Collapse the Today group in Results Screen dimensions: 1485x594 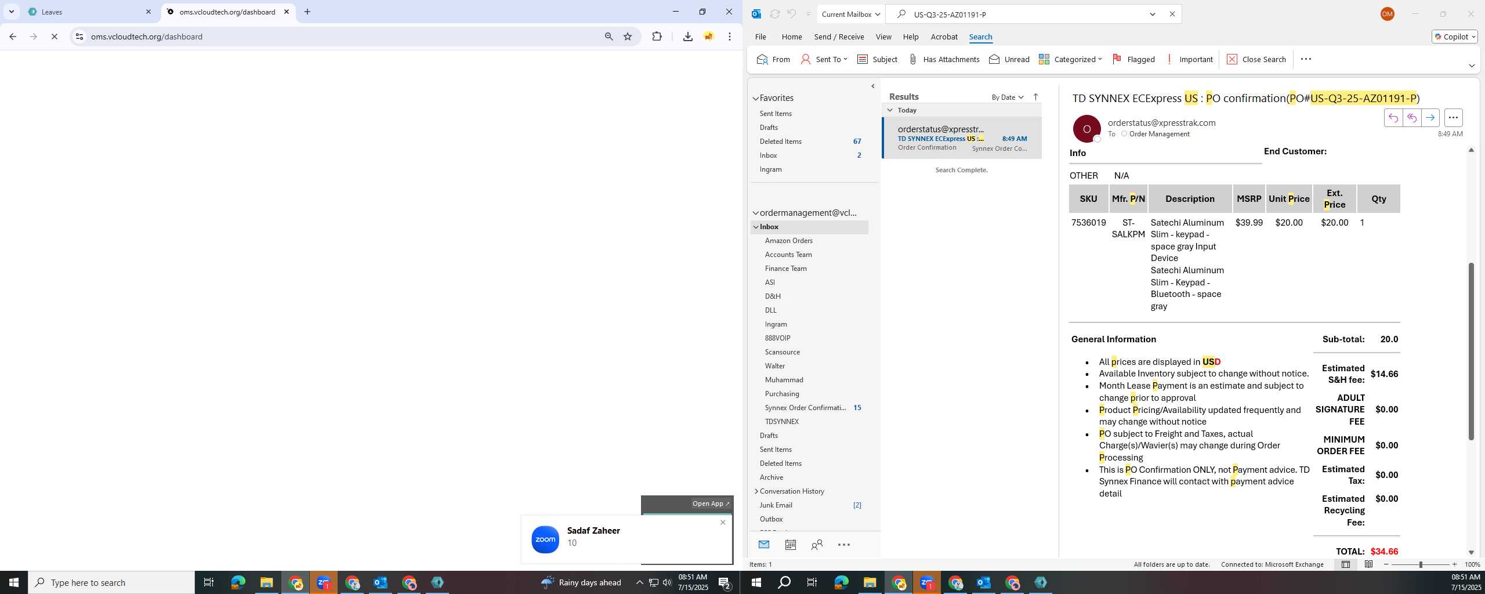[x=890, y=110]
